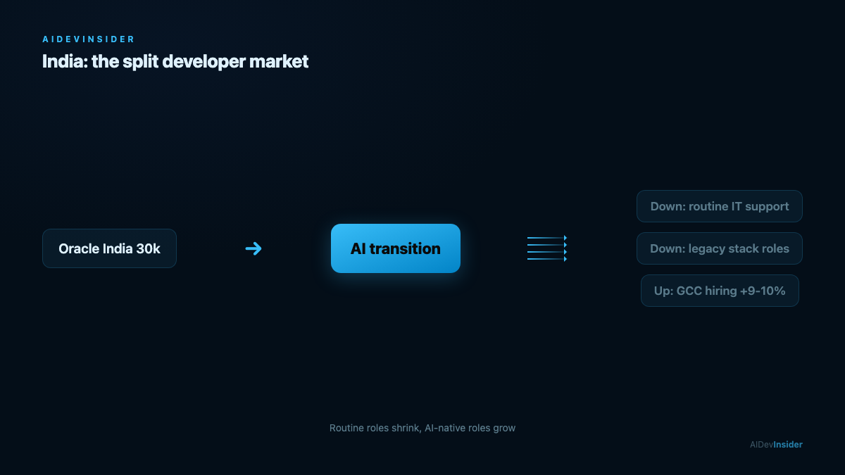Screen dimensions: 845x475
Task: Select the 'Up: GCC hiring +9-10%' card
Action: pos(720,291)
